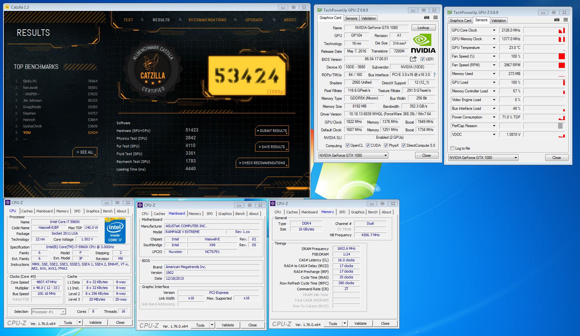
Task: Click CHECK RECOMMENDATIONS button
Action: pos(263,163)
